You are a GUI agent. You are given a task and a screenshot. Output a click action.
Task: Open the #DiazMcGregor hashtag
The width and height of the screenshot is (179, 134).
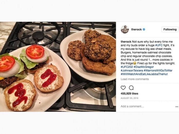[144, 67]
